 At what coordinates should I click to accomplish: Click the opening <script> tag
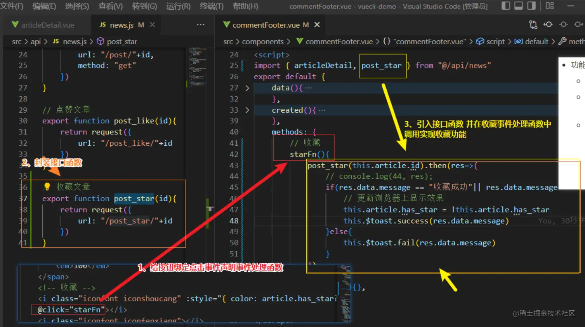pyautogui.click(x=272, y=55)
